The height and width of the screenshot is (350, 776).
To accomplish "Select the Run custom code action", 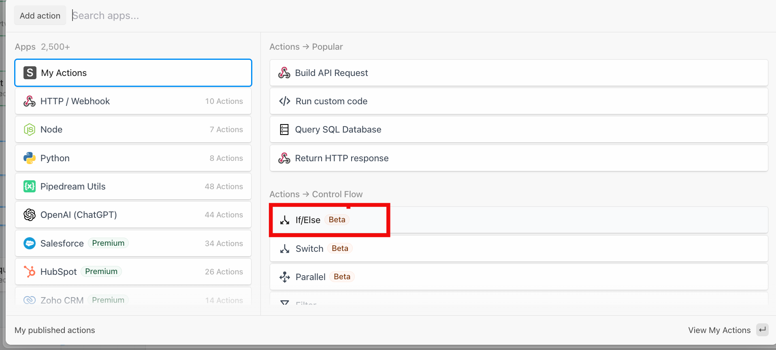I will pyautogui.click(x=519, y=101).
